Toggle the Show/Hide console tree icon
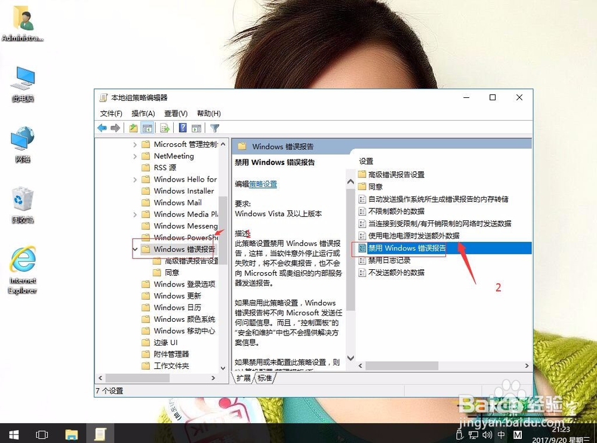Image resolution: width=597 pixels, height=443 pixels. pyautogui.click(x=147, y=128)
